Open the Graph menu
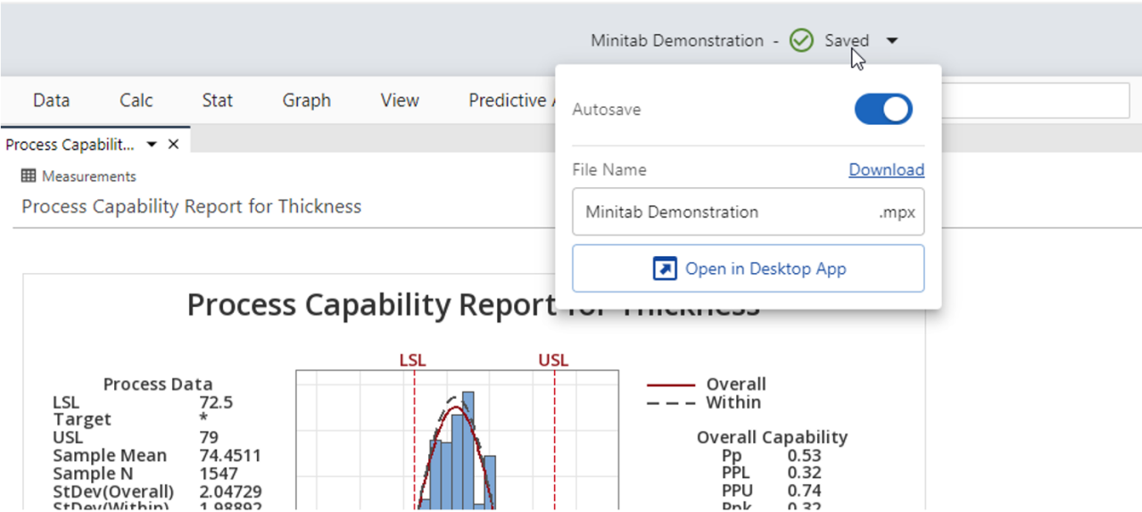This screenshot has width=1142, height=512. coord(306,101)
